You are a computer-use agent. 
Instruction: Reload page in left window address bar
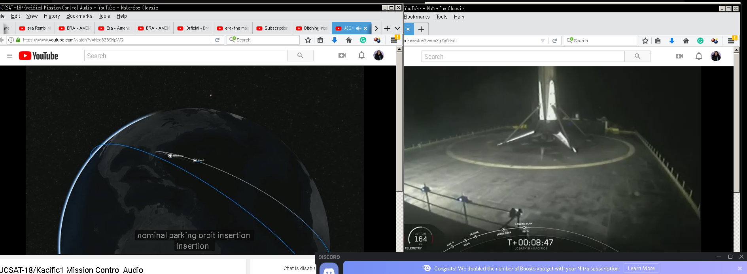217,40
